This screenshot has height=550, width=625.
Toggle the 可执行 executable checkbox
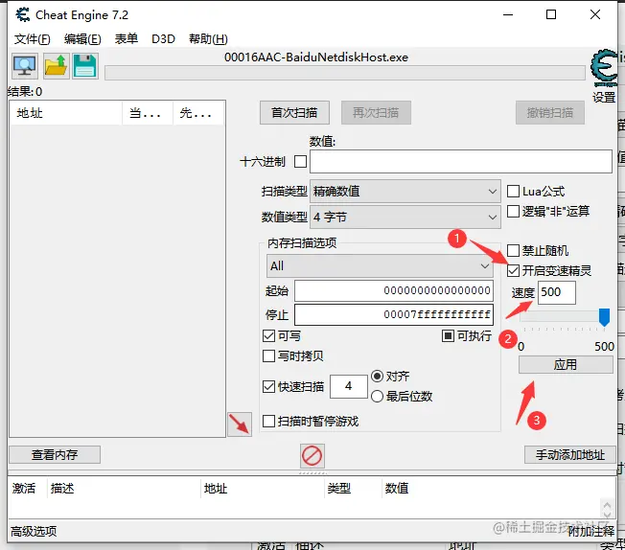[x=448, y=336]
